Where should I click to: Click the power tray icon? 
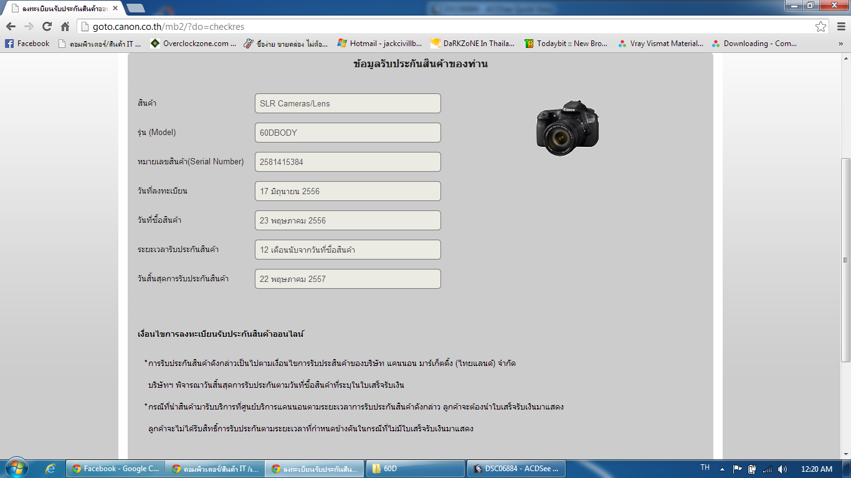pos(752,469)
